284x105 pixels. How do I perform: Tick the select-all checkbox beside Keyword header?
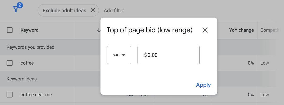[x=10, y=30]
